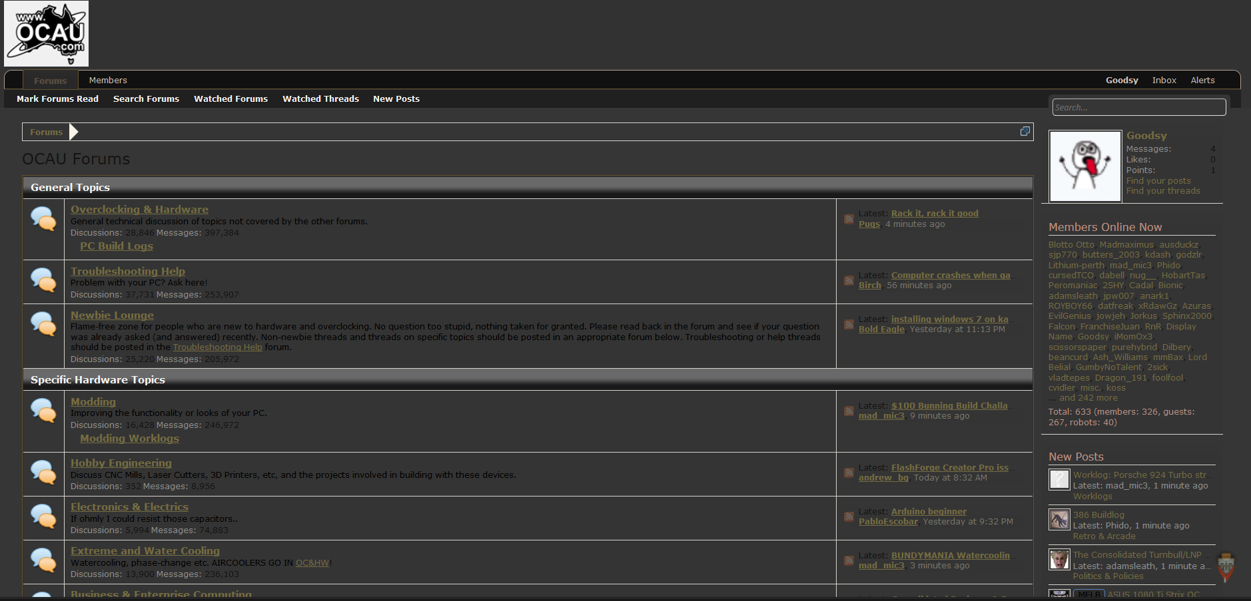Click the OCAU logo
Viewport: 1251px width, 601px height.
pyautogui.click(x=46, y=33)
